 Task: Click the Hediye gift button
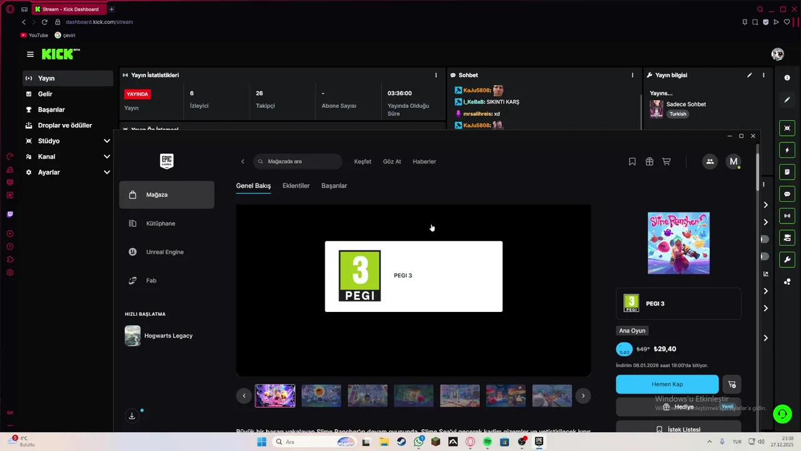pos(678,407)
